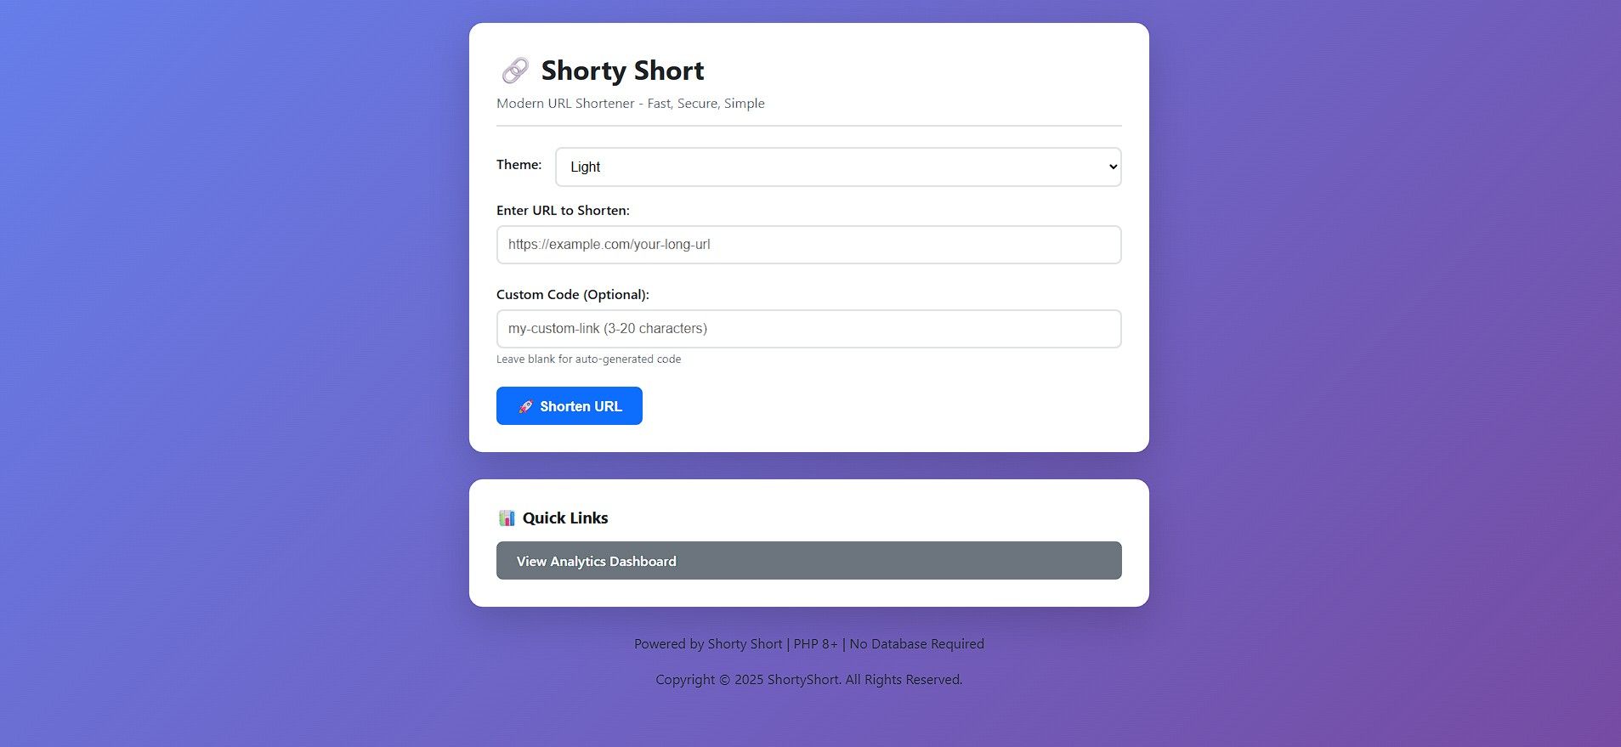
Task: Click the bar chart icon beside Quick Links
Action: coord(507,518)
